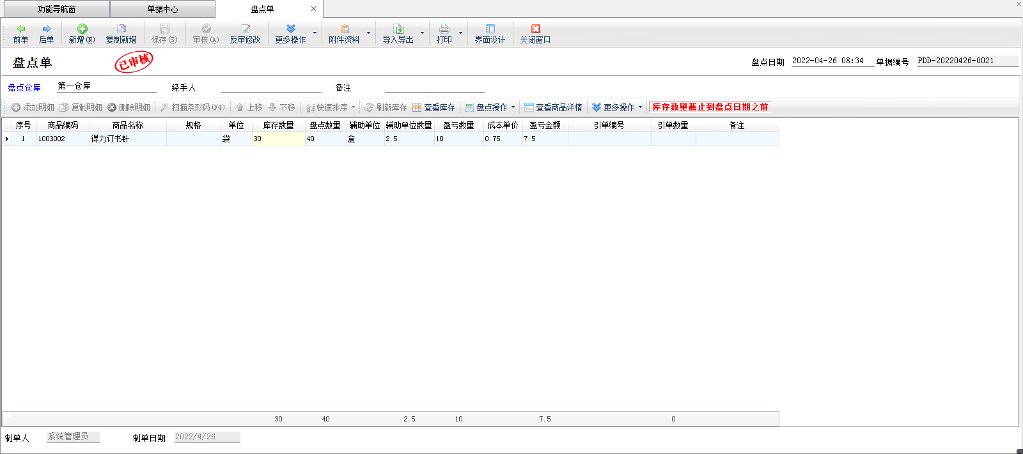The width and height of the screenshot is (1023, 454).
Task: Click the green 新增 plus icon
Action: (x=82, y=29)
